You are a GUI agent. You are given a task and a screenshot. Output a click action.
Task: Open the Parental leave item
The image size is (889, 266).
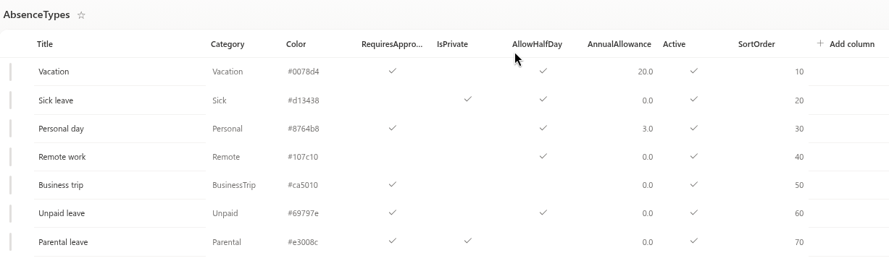pyautogui.click(x=63, y=242)
